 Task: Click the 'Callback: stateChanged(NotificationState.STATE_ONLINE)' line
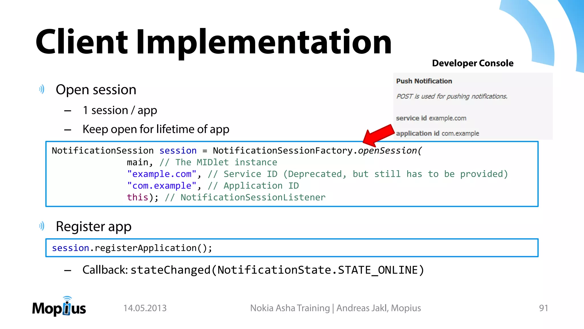(x=253, y=270)
